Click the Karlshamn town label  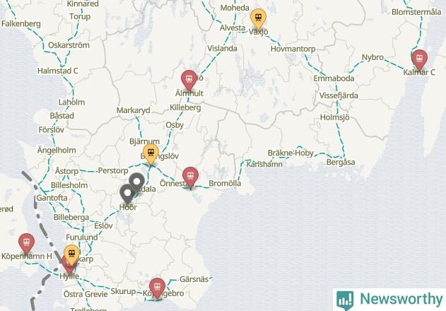[264, 164]
